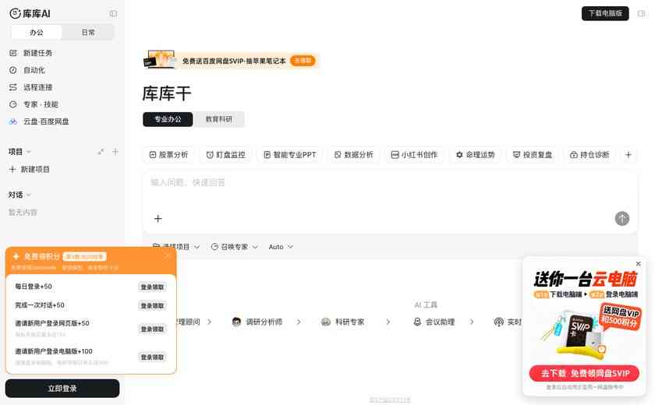Open the 科研专家 expert card
Image resolution: width=655 pixels, height=405 pixels.
click(x=343, y=322)
